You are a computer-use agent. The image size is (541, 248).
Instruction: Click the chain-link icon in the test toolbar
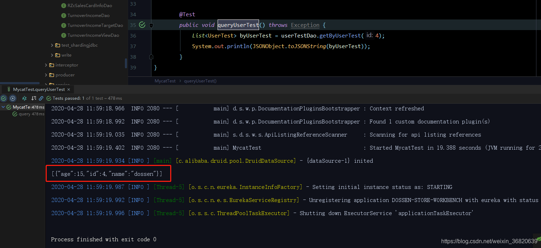41,98
